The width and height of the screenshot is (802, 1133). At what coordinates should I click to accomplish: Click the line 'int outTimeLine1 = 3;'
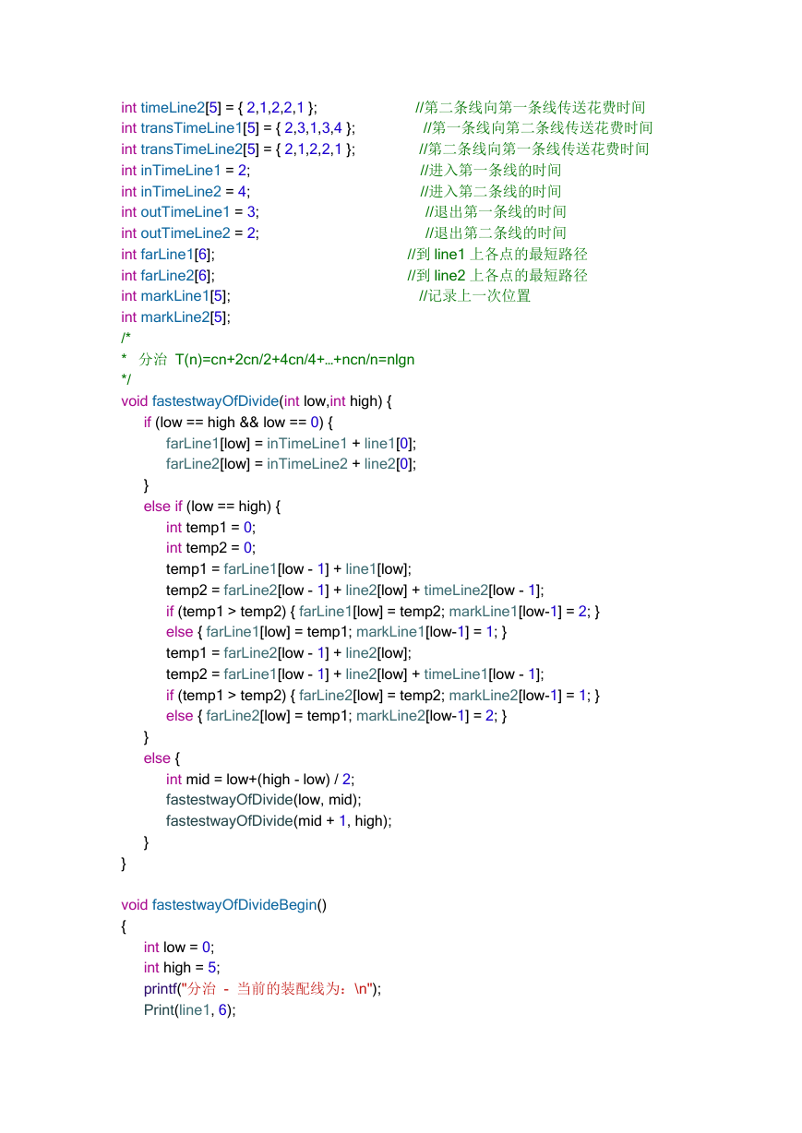pyautogui.click(x=190, y=212)
